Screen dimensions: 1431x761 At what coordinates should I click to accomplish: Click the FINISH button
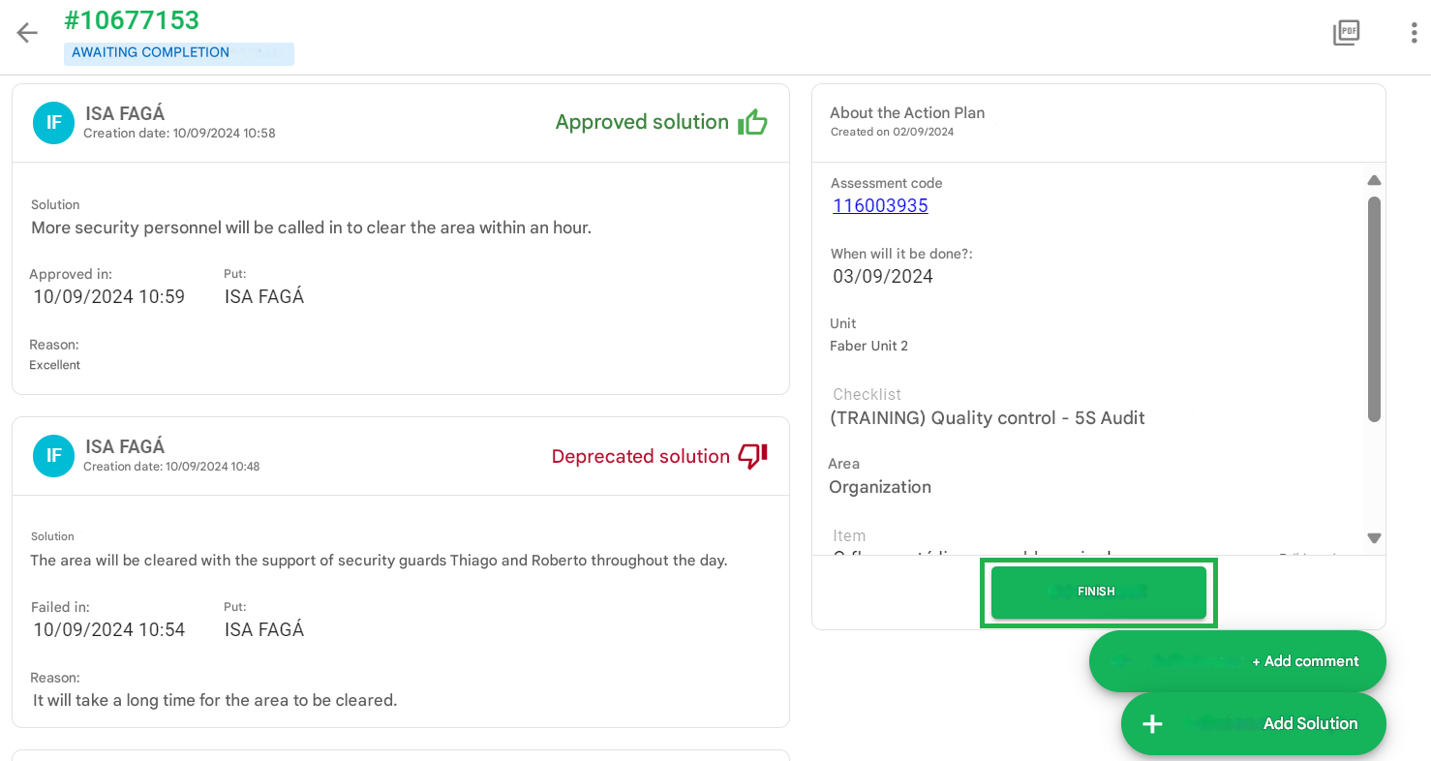(x=1098, y=592)
